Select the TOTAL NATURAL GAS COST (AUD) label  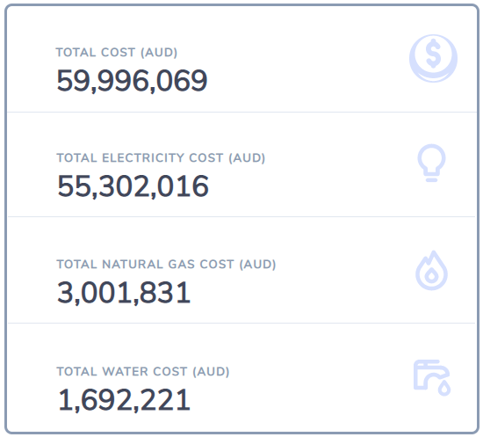[x=166, y=265]
